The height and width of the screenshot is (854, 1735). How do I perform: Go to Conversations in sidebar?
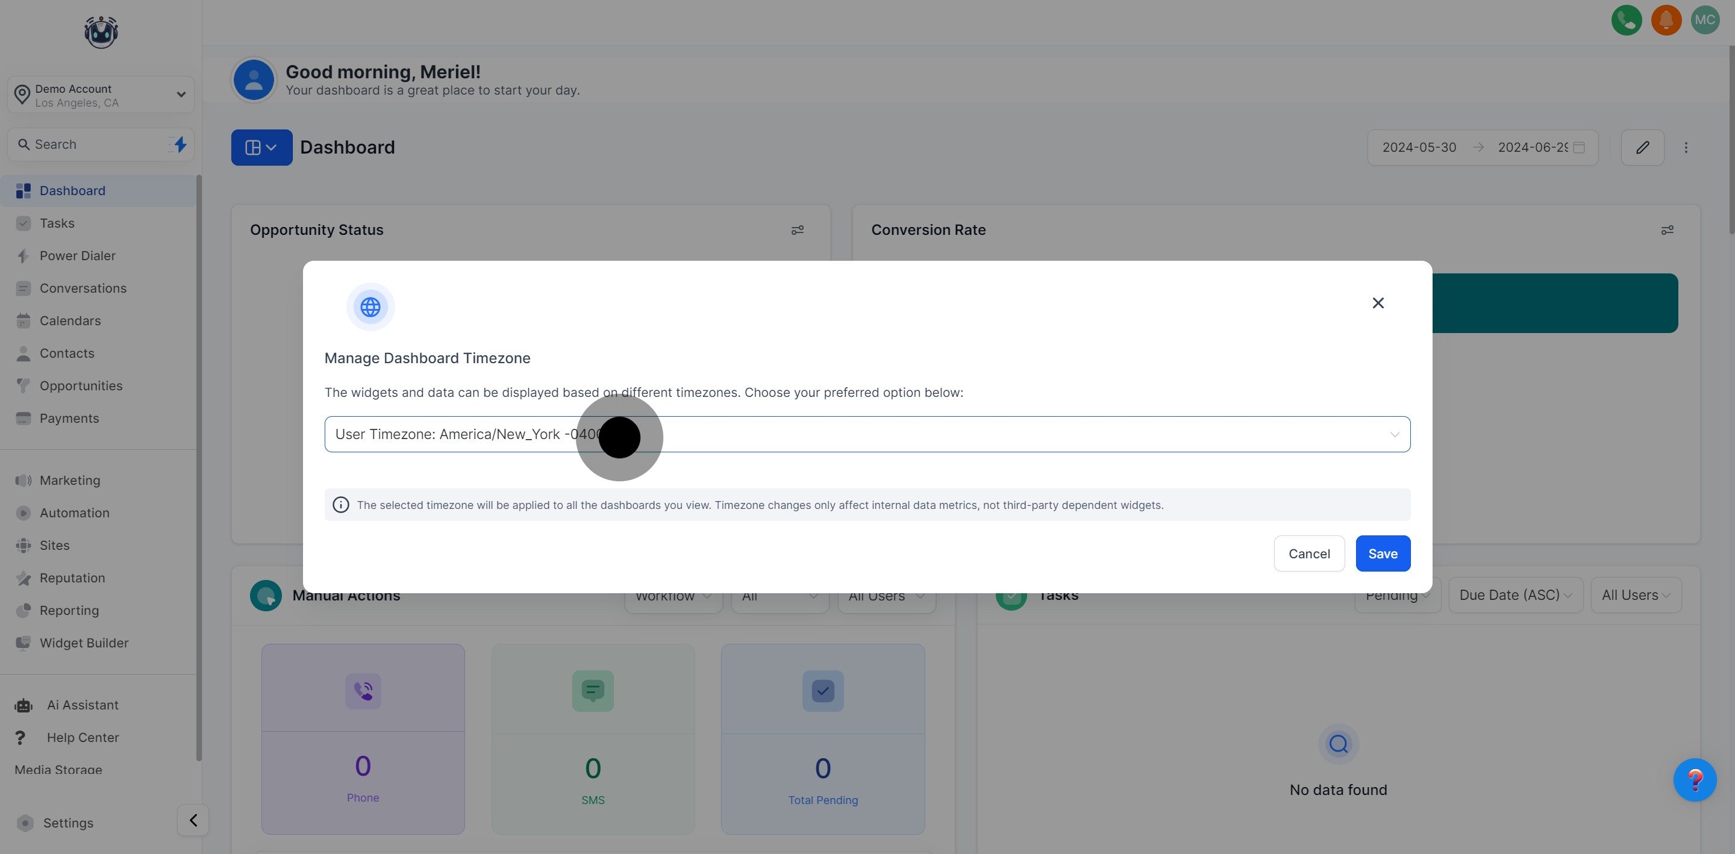pos(83,288)
